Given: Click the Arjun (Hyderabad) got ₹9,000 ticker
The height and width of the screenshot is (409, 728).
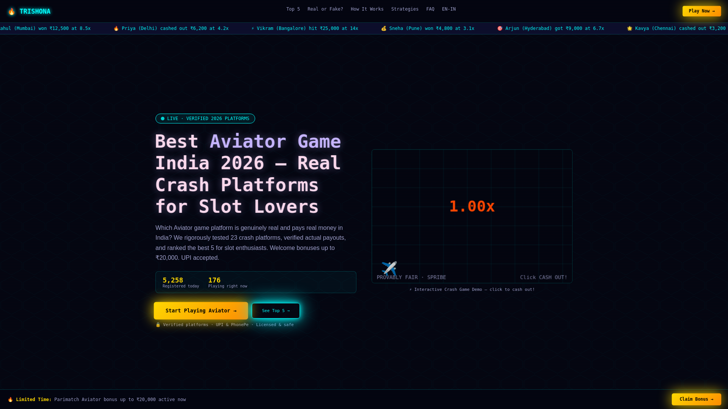Looking at the screenshot, I should coord(555,28).
